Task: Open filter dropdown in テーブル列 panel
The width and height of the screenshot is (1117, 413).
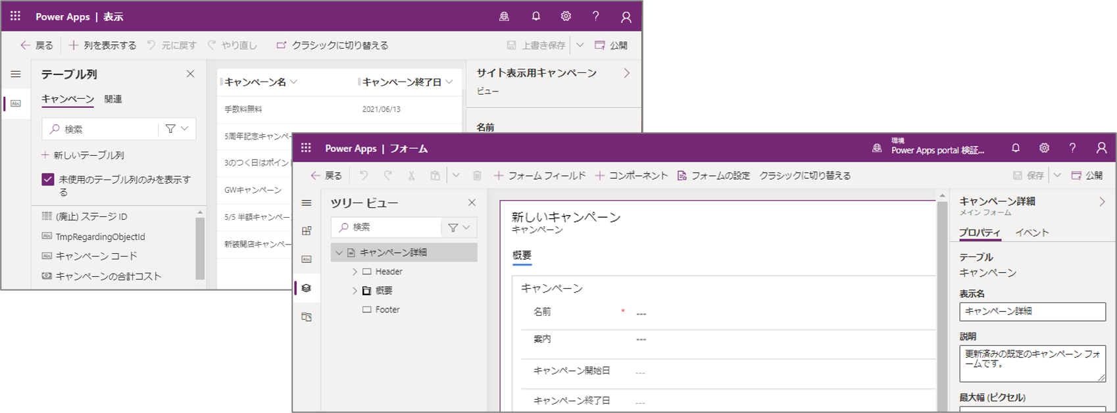Action: [x=177, y=129]
